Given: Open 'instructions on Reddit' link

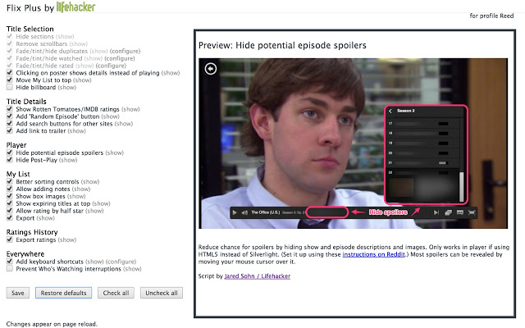Looking at the screenshot, I should (373, 254).
